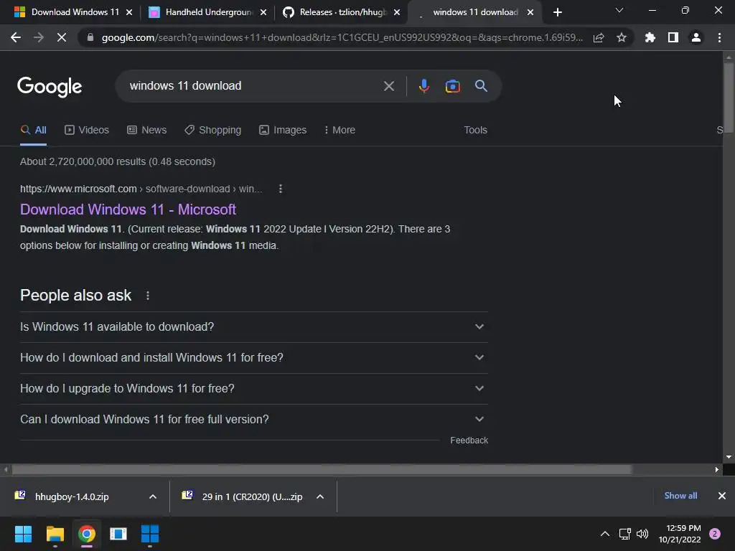Show hidden system tray icons
Screen dimensions: 735x551
605,534
